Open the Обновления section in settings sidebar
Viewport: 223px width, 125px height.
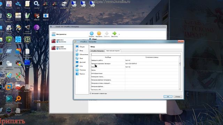(x=82, y=55)
